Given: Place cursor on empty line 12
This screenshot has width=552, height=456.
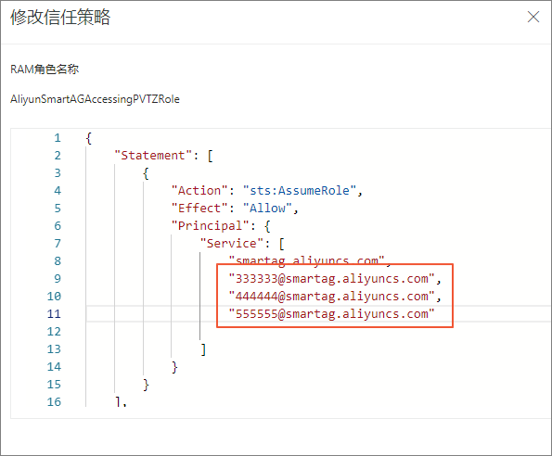Looking at the screenshot, I should pyautogui.click(x=317, y=331).
